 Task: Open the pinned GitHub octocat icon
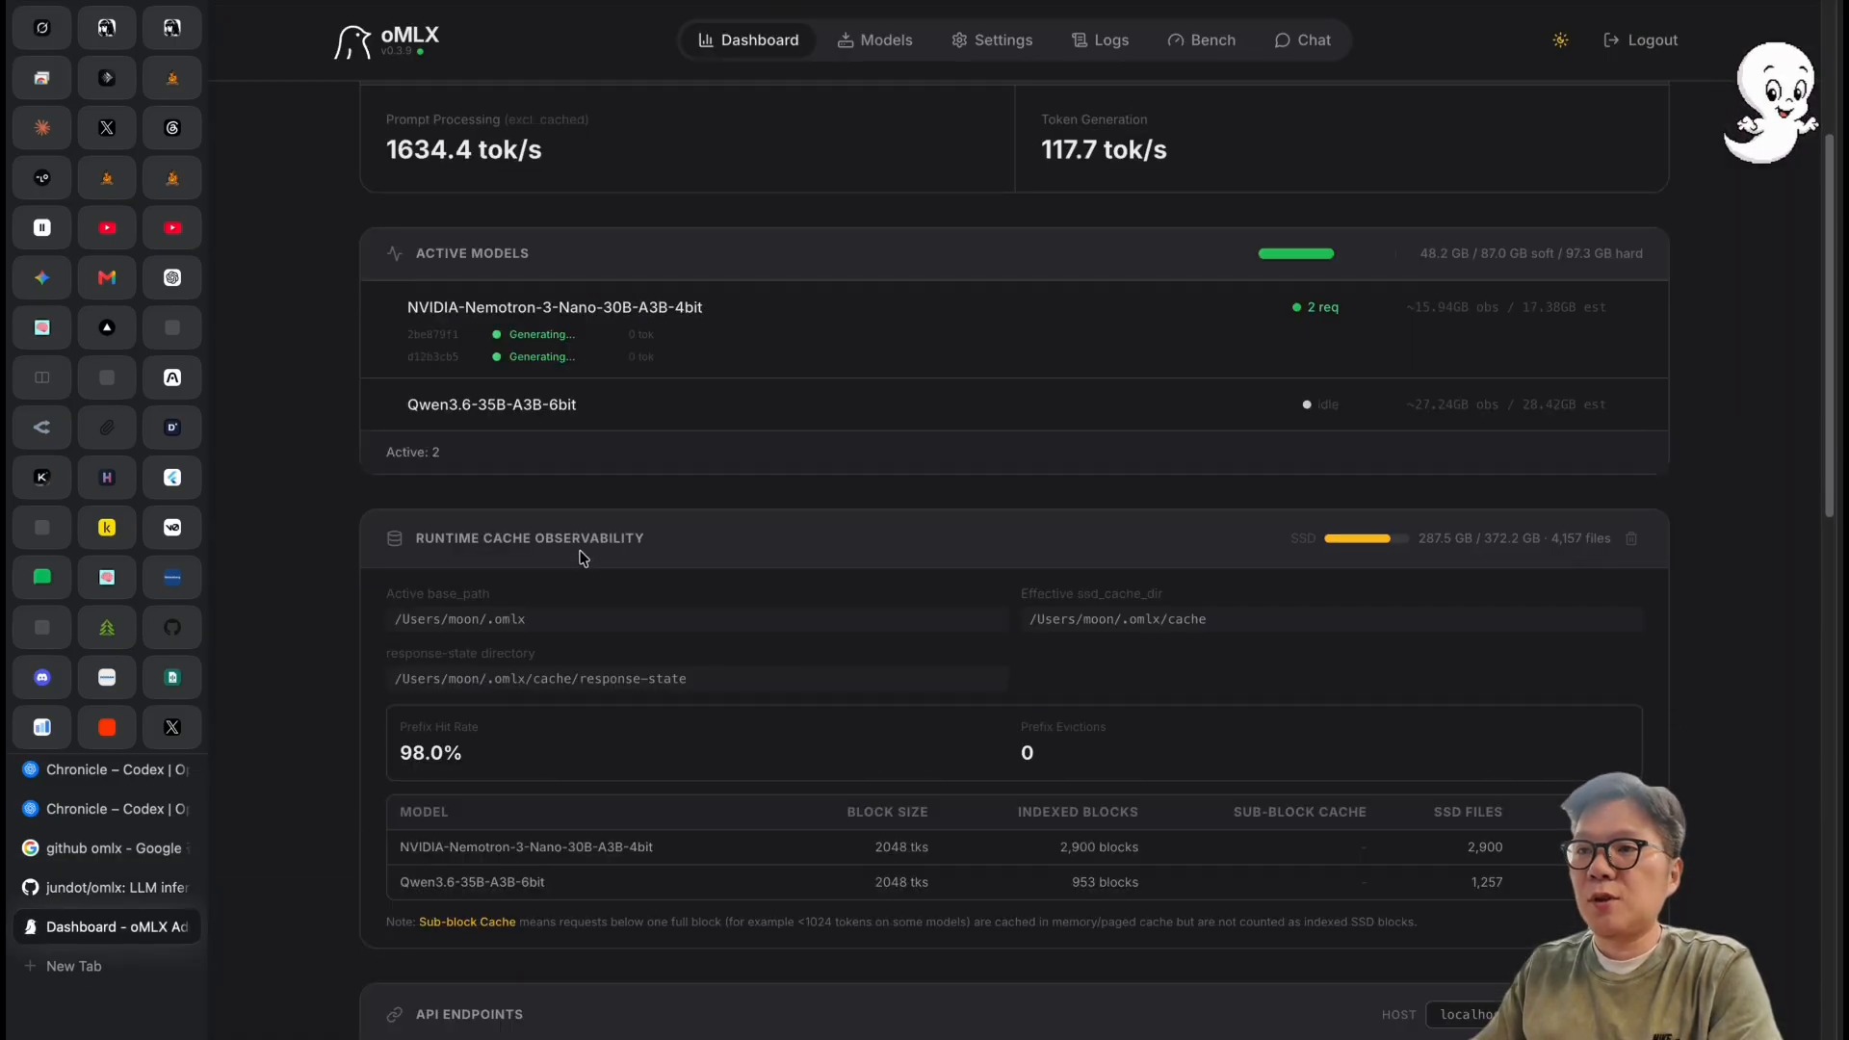click(172, 628)
